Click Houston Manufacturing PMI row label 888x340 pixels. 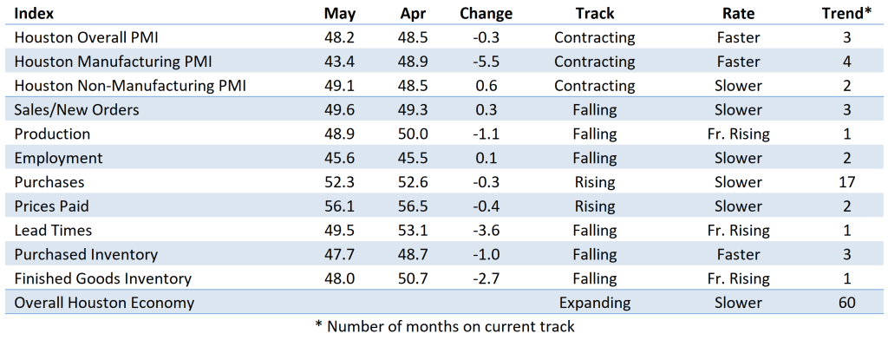[114, 62]
